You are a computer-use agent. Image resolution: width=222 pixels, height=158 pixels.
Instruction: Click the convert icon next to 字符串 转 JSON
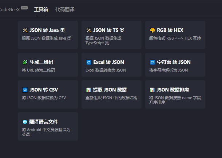pos(152,62)
